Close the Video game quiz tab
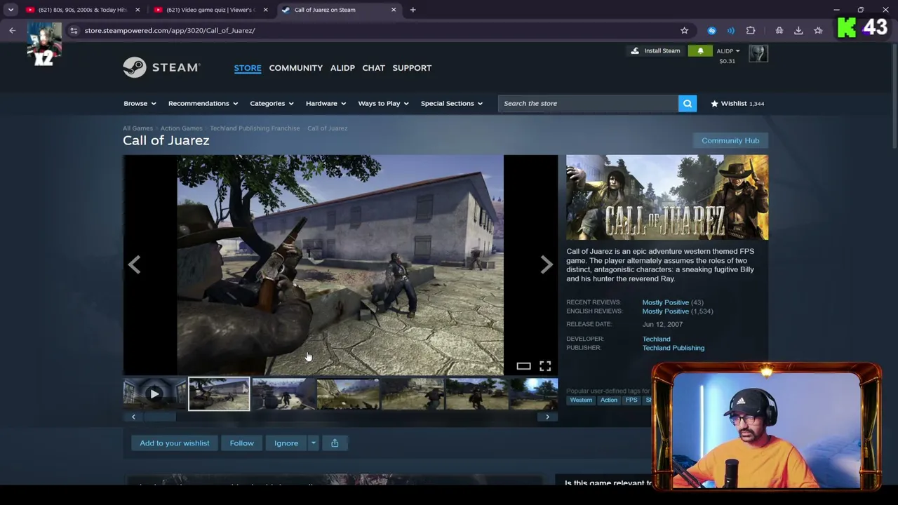The image size is (898, 505). tap(265, 10)
